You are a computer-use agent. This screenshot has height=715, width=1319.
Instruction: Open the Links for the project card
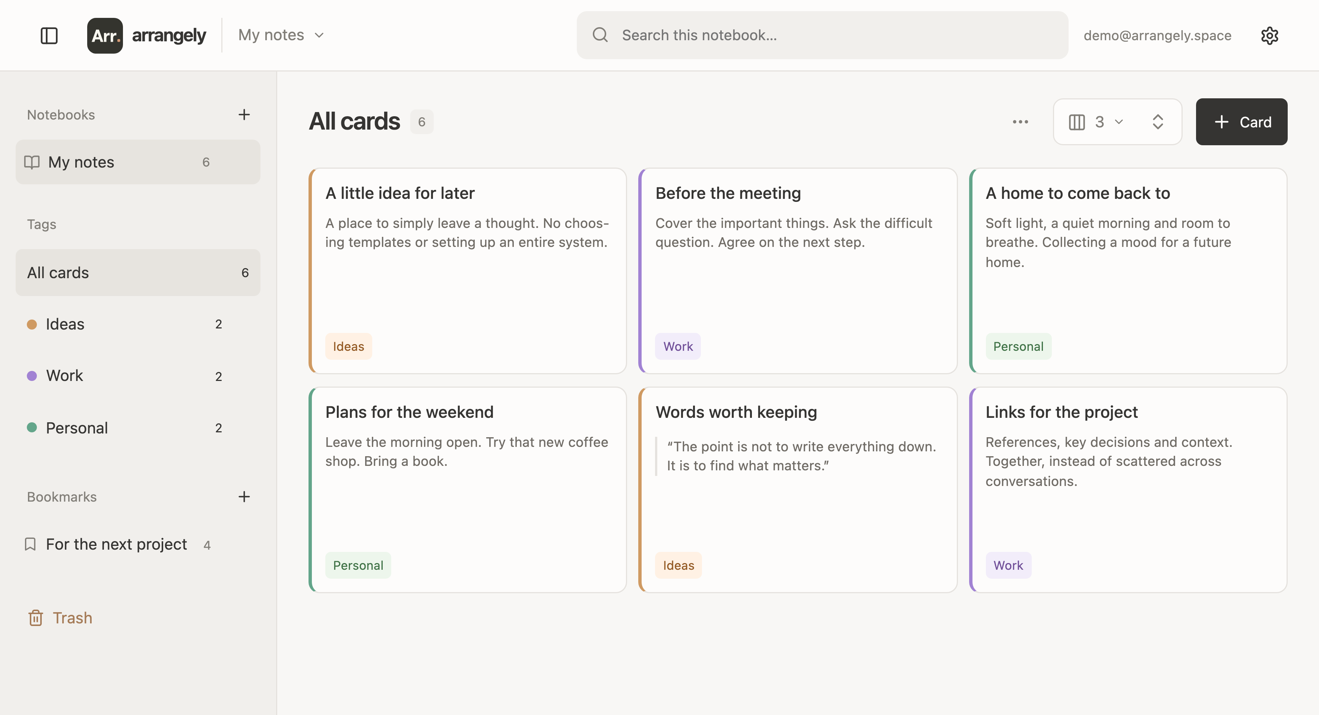click(1128, 490)
